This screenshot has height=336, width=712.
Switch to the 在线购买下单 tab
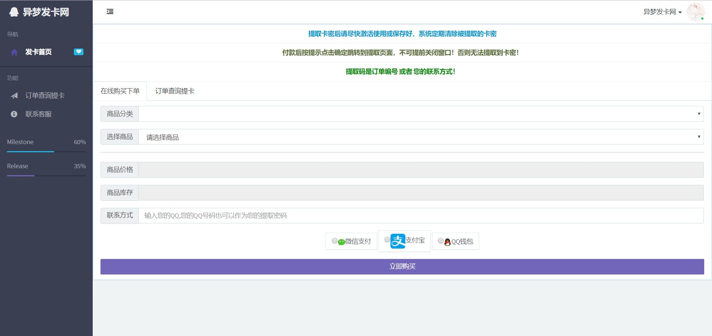point(120,91)
